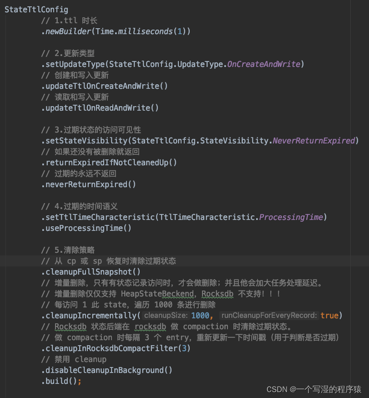
Task: Click the .setUpdateType line with OnCreateAndWrite
Action: coord(173,64)
